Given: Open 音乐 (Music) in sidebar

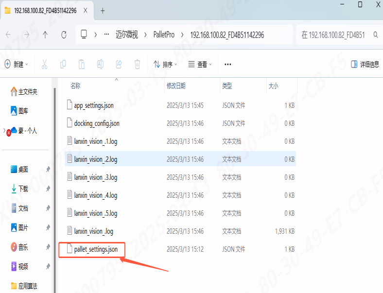Looking at the screenshot, I should [19, 247].
